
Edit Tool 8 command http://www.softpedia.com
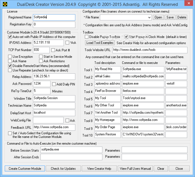pyautogui.click(x=143, y=120)
